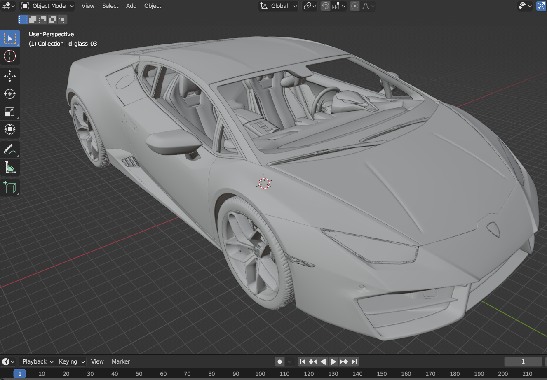Activate the Transform tool
This screenshot has width=547, height=380.
pos(10,129)
